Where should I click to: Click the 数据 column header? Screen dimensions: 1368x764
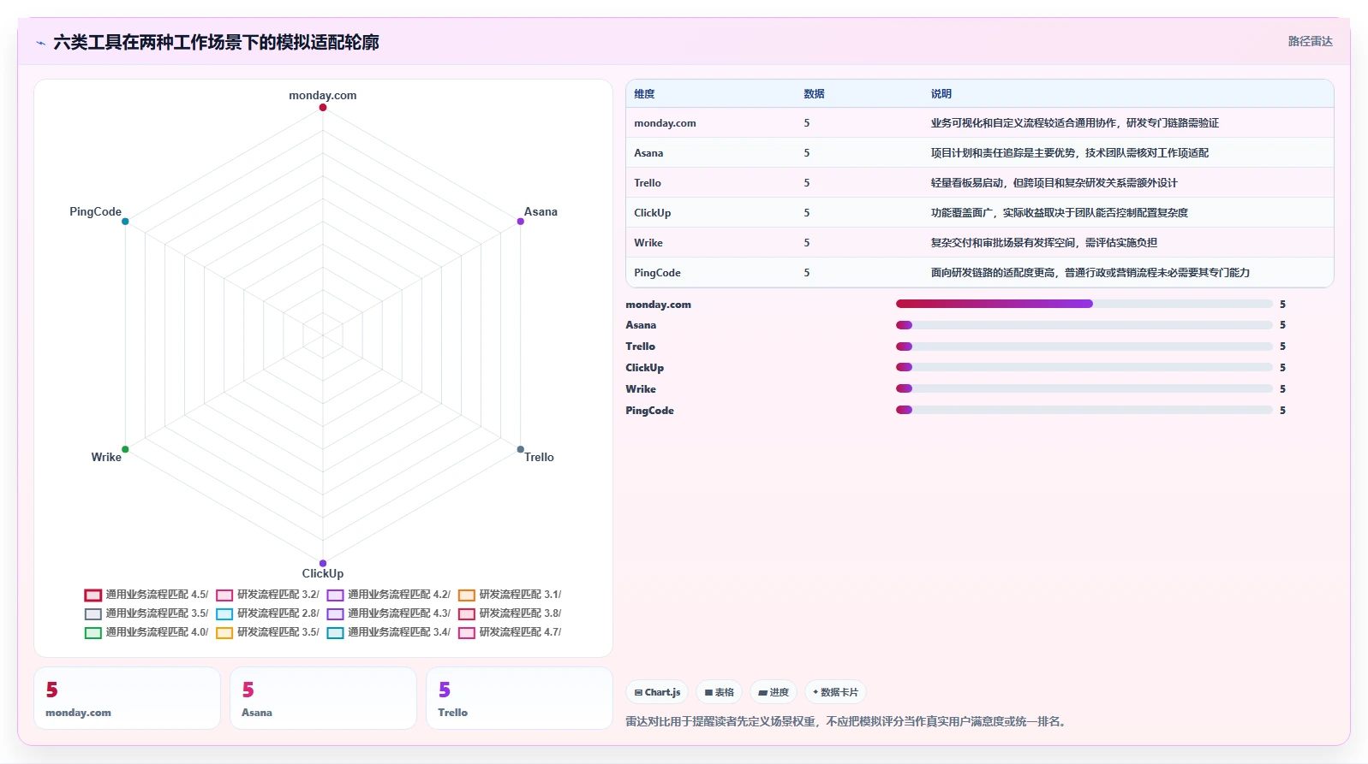click(814, 94)
